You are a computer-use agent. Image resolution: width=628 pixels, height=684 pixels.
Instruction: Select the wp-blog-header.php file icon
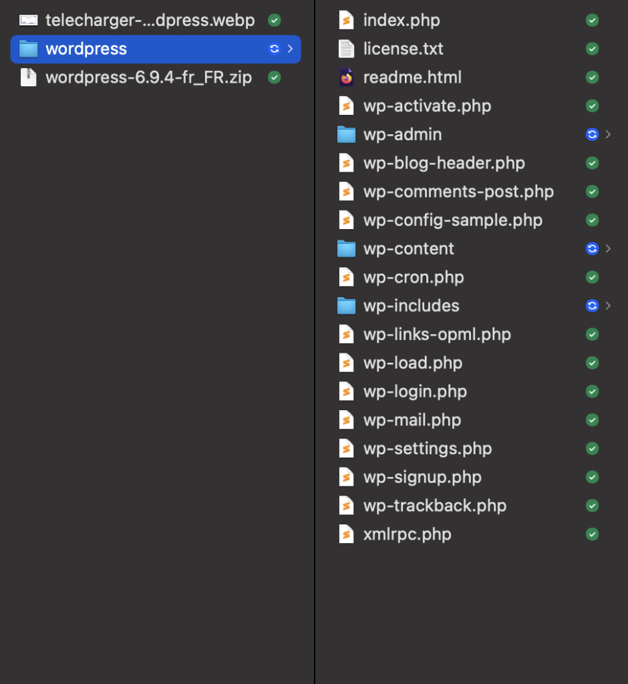pos(347,163)
